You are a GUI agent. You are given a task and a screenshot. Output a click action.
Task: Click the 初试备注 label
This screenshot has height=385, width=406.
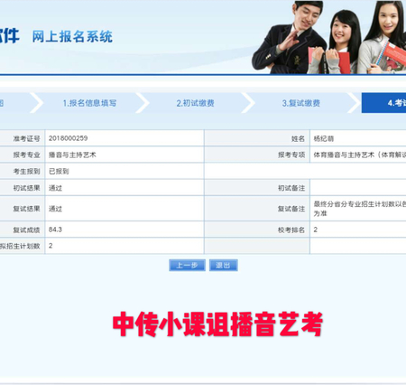291,188
